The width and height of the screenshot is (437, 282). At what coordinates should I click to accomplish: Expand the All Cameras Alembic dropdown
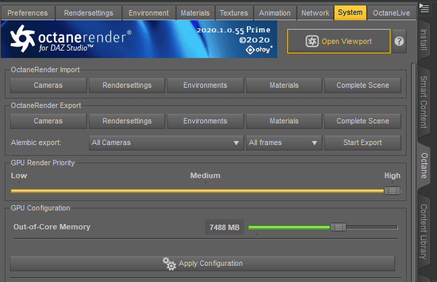(x=166, y=143)
